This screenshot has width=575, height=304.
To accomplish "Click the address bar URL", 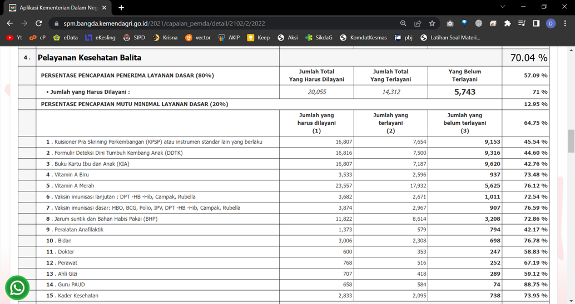I will point(164,23).
